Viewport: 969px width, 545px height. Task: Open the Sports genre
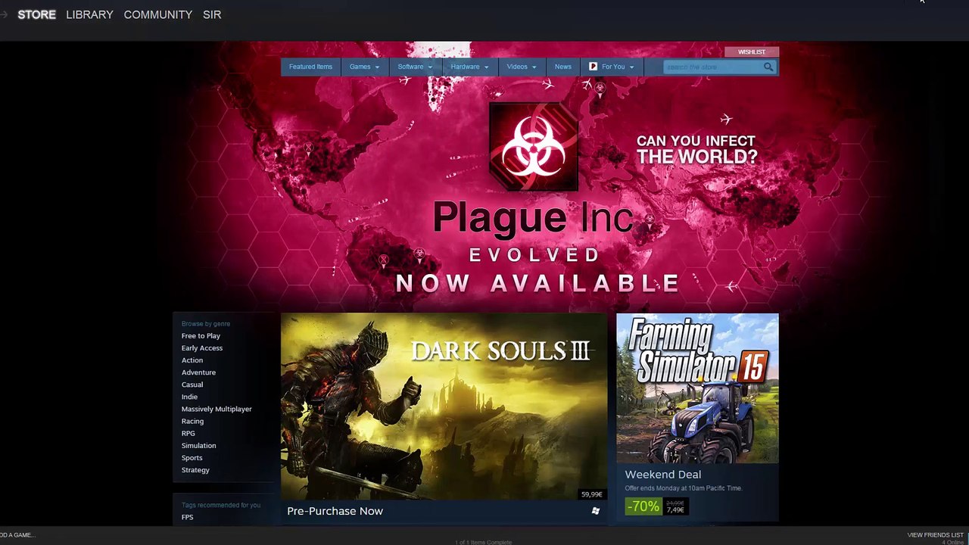[192, 458]
